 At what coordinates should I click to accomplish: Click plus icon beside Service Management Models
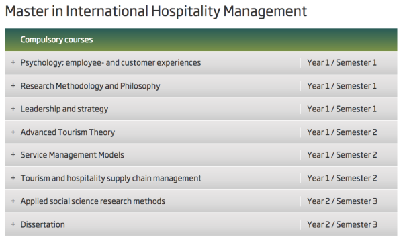click(x=13, y=154)
